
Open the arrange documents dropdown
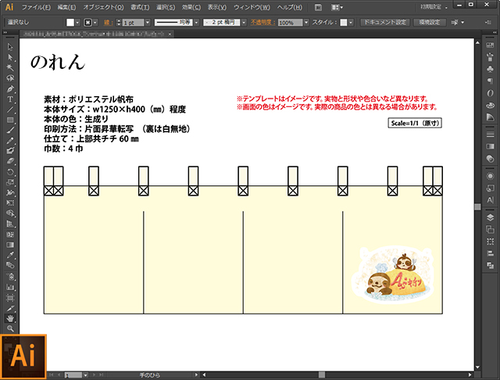tap(337, 7)
